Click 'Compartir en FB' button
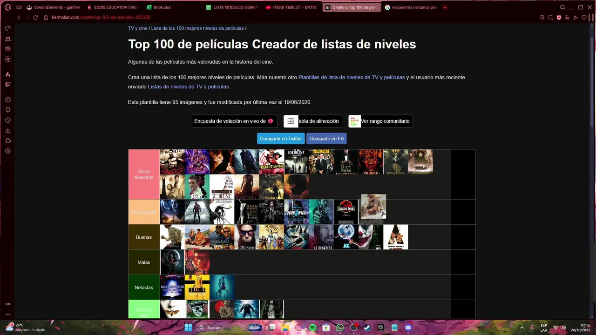The image size is (596, 335). point(326,139)
